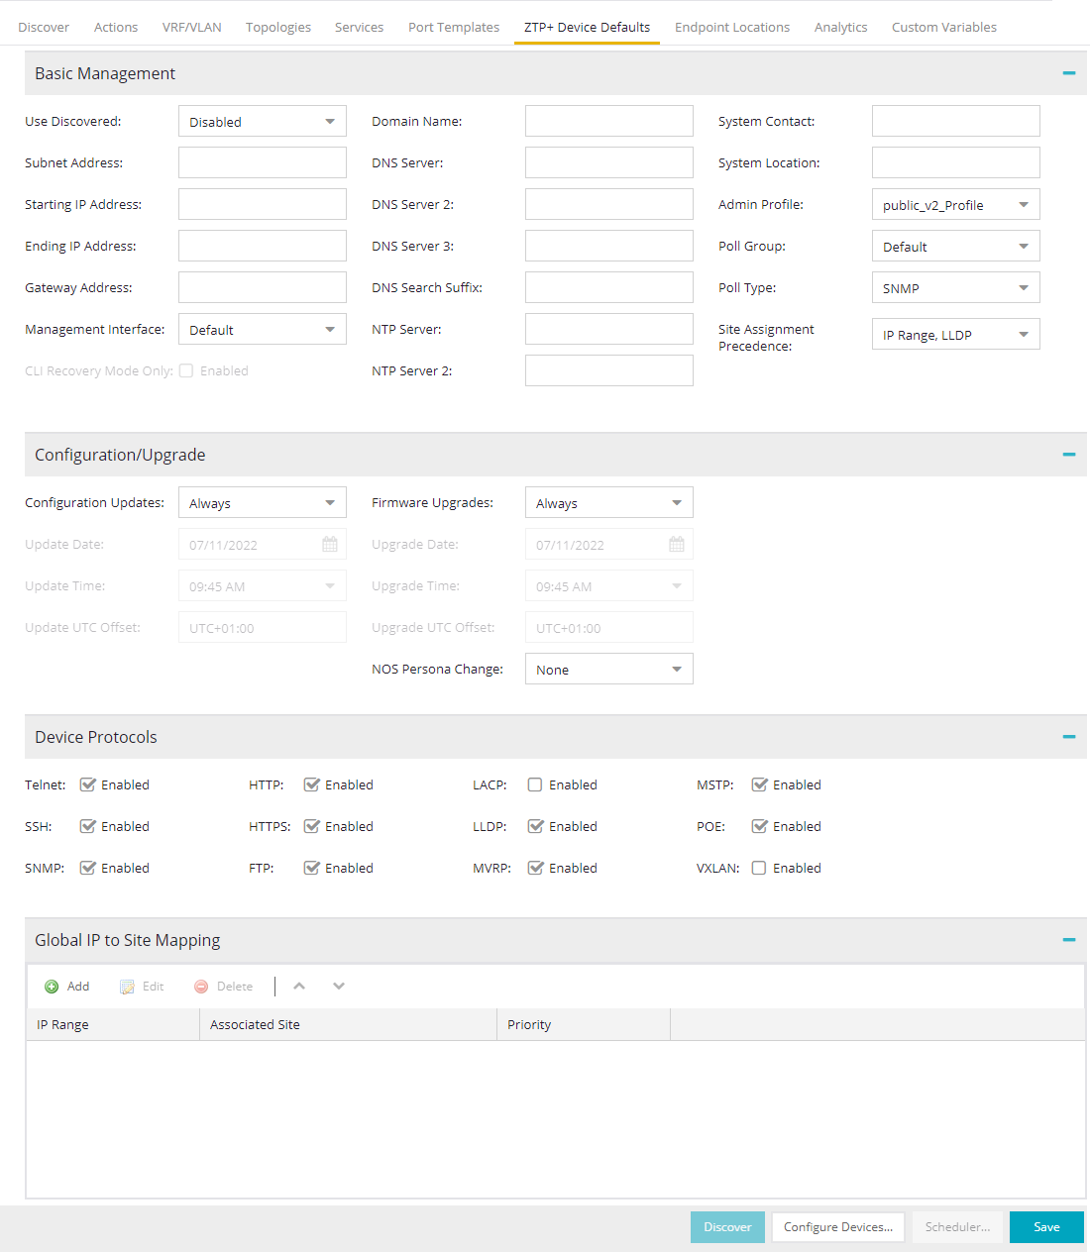Click the Save button
This screenshot has height=1252, width=1090.
tap(1046, 1227)
